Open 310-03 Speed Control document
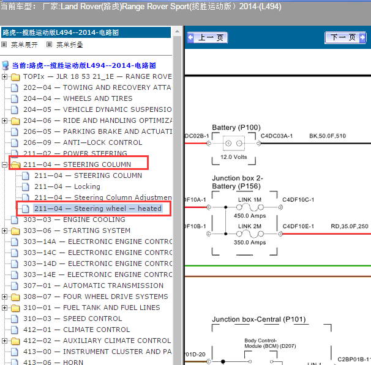 [73, 319]
